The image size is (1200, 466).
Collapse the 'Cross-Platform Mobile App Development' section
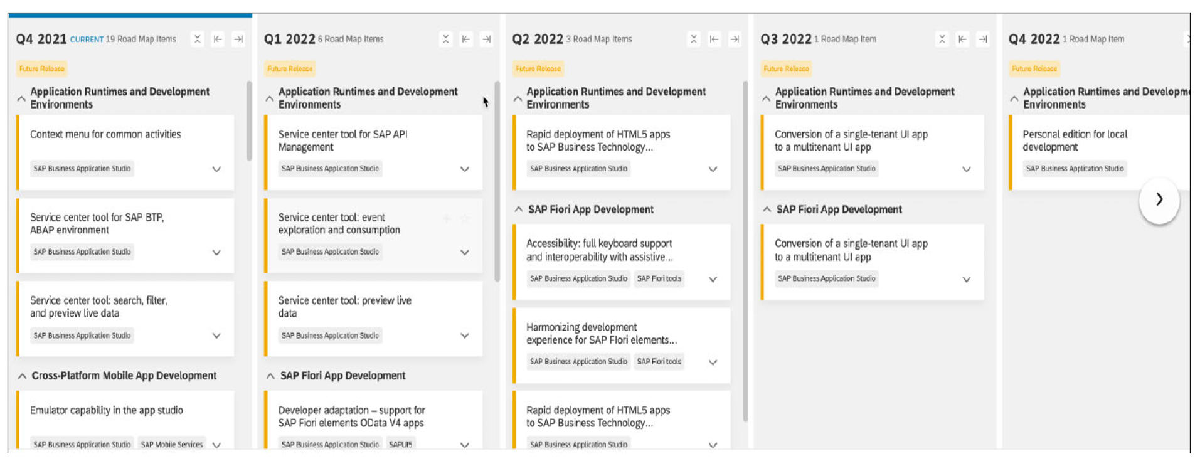click(22, 376)
